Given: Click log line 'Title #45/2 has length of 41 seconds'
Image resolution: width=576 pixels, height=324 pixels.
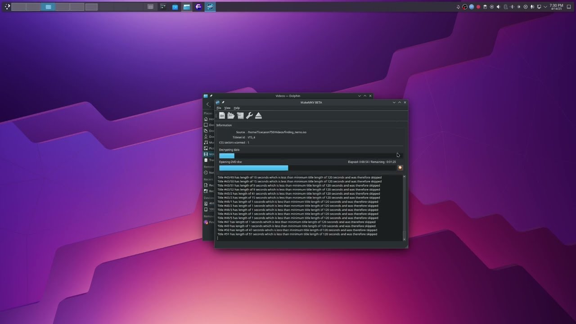Looking at the screenshot, I should [x=298, y=193].
